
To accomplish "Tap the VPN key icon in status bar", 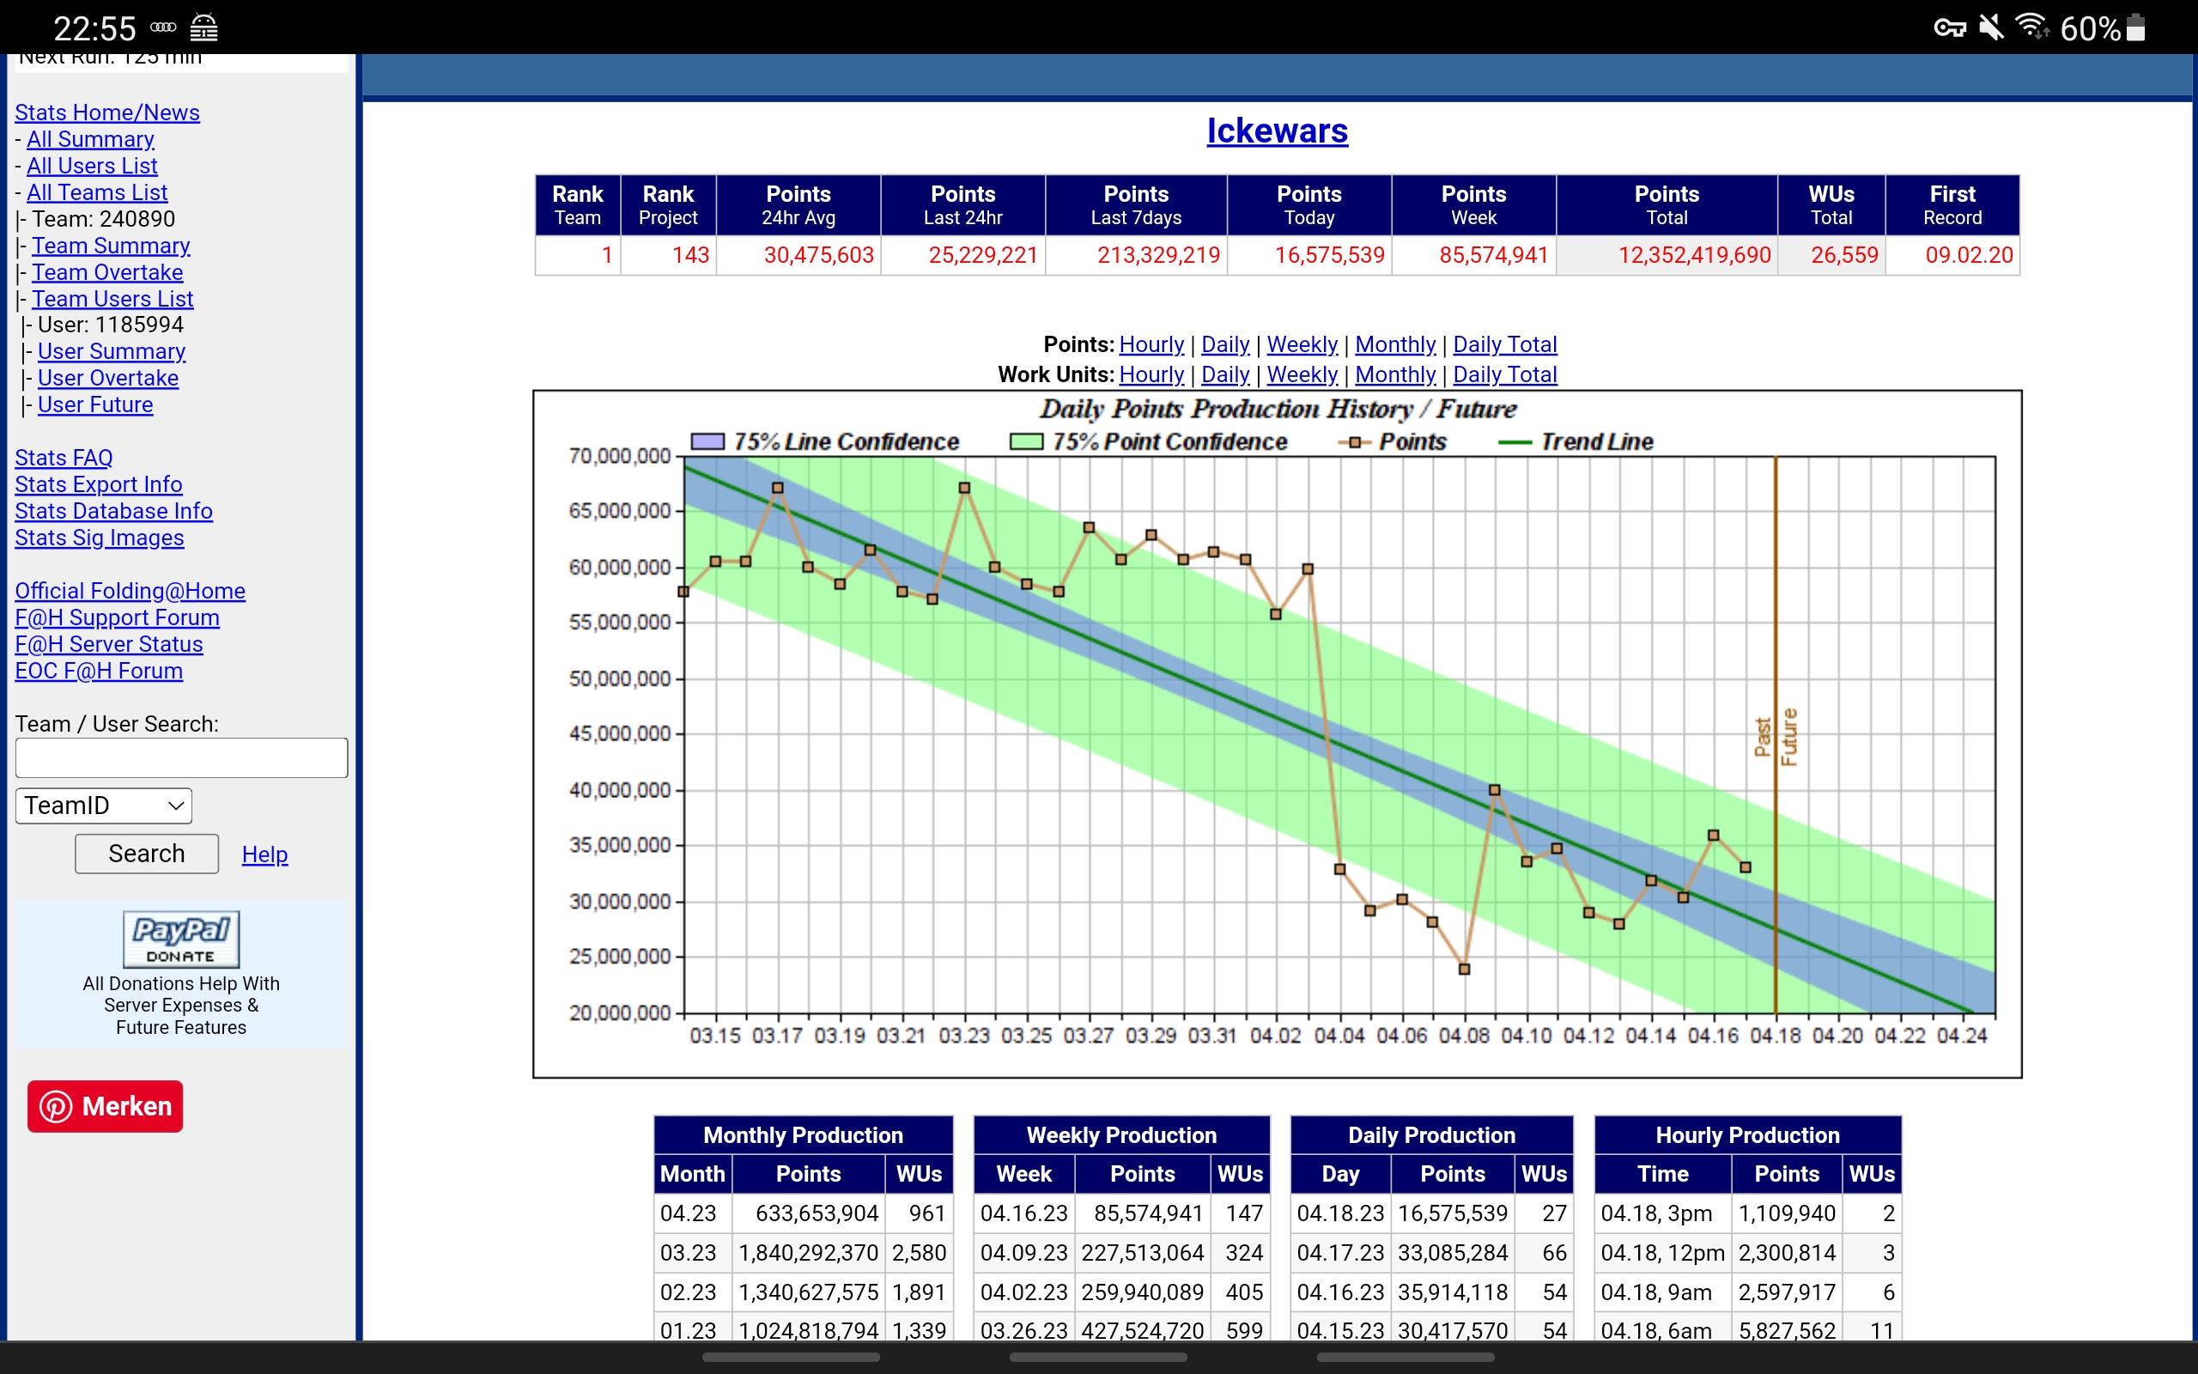I will pos(1949,28).
